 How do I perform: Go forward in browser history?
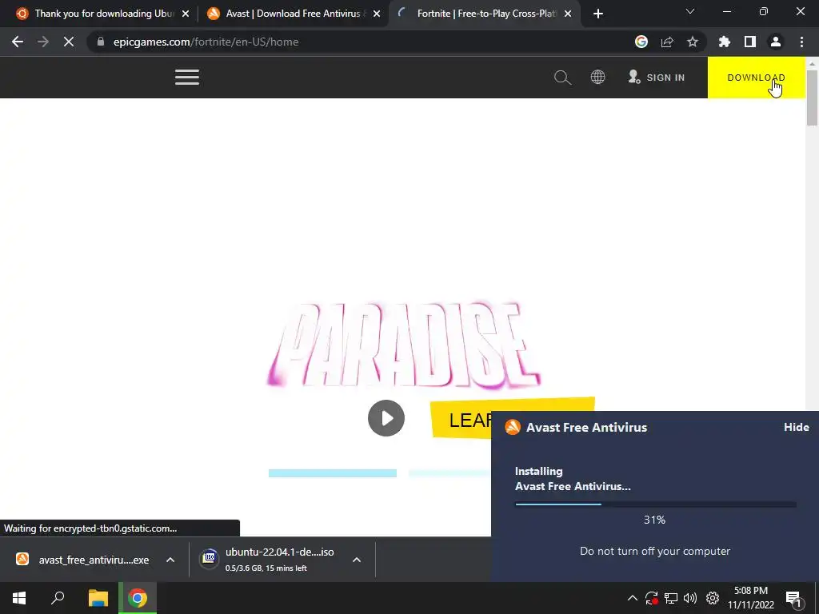point(43,42)
